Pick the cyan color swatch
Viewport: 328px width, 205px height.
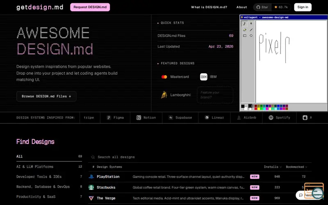click(x=264, y=109)
